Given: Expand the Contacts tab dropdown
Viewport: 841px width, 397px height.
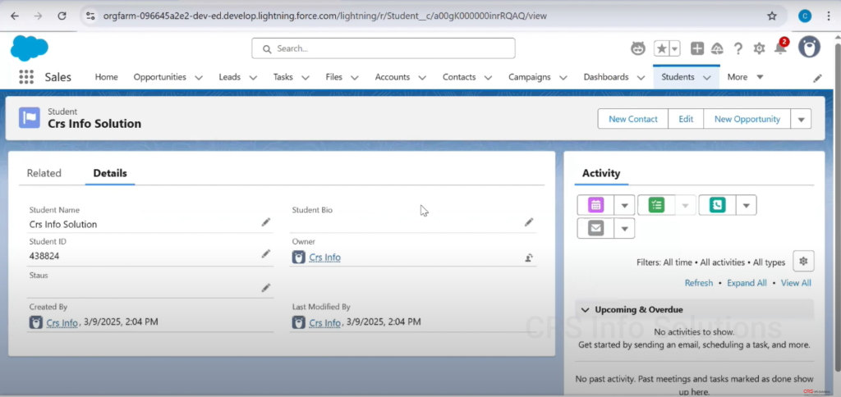Looking at the screenshot, I should pos(489,78).
